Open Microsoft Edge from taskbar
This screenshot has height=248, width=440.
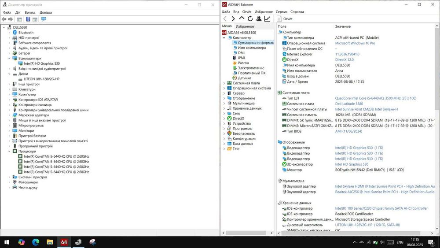36,242
